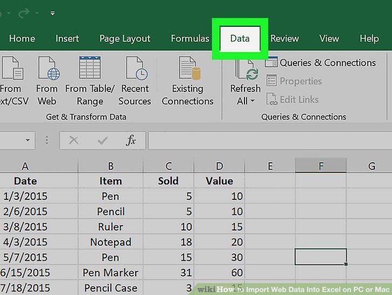Select the Data tab

(240, 39)
